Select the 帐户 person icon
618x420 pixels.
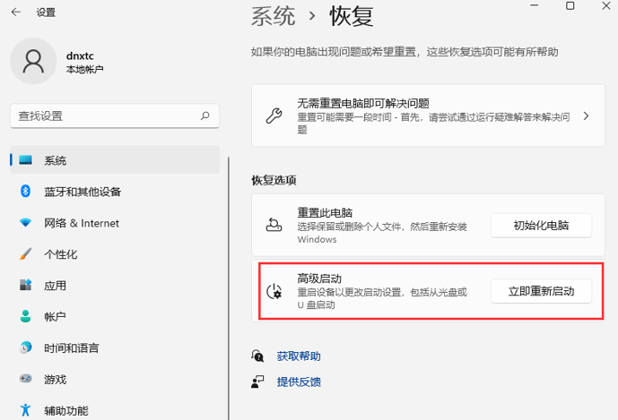pyautogui.click(x=26, y=316)
